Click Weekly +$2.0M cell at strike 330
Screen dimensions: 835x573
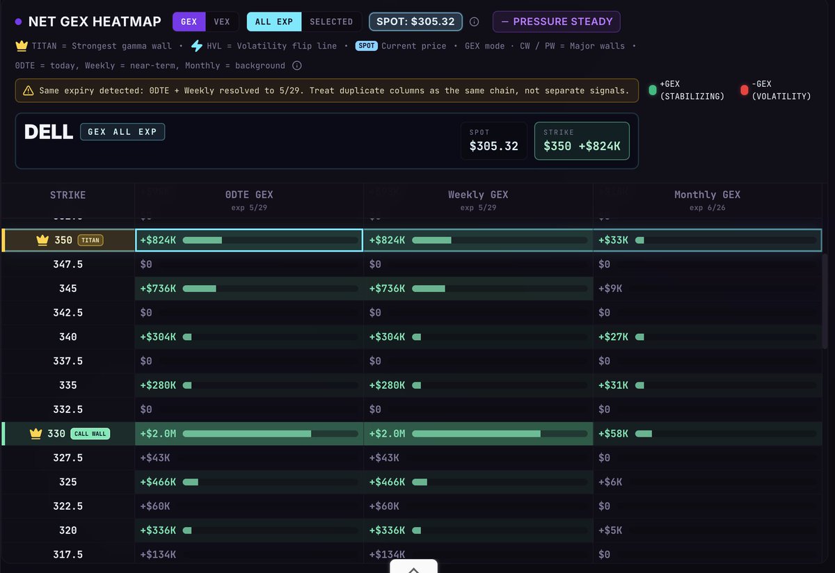coord(479,434)
